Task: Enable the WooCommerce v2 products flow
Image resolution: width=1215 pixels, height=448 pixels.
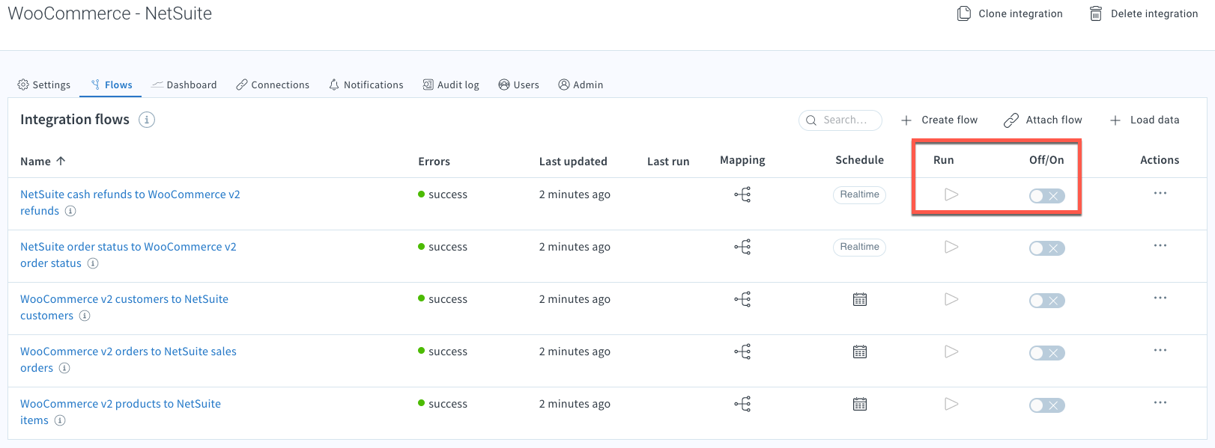Action: pos(1046,405)
